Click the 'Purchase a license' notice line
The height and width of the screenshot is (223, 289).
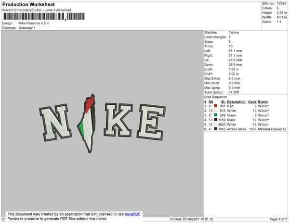57,219
